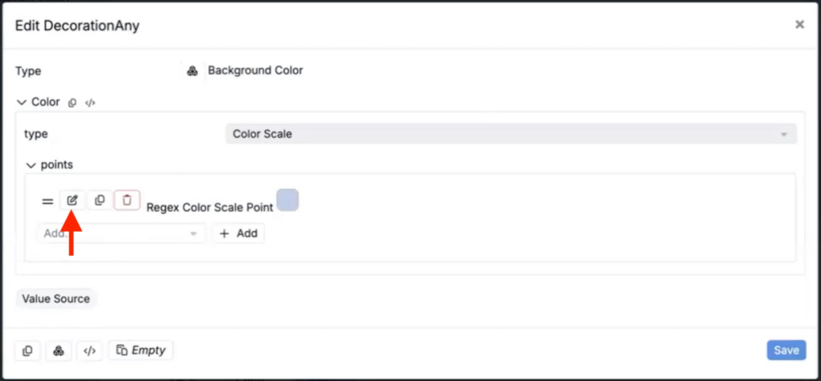Open the Color Scale type dropdown
The height and width of the screenshot is (381, 821).
(511, 134)
